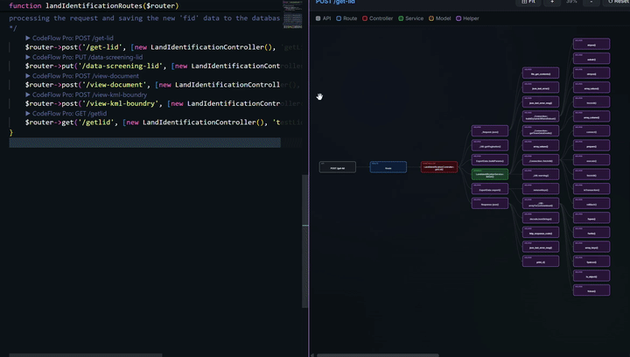Select the array_keys() helper node

(x=591, y=247)
